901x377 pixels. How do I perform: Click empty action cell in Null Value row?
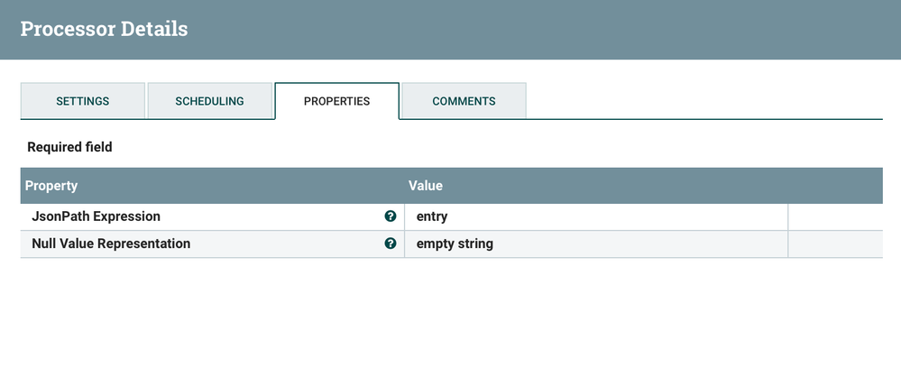pyautogui.click(x=834, y=244)
